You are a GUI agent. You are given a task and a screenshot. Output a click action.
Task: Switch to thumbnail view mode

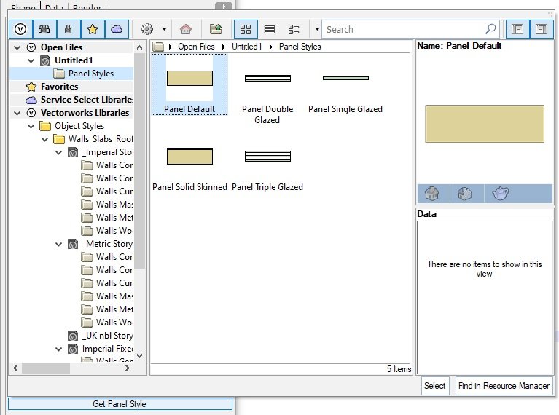[246, 29]
